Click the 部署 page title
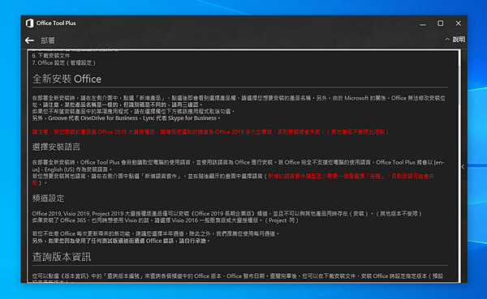Image resolution: width=487 pixels, height=299 pixels. pos(48,41)
